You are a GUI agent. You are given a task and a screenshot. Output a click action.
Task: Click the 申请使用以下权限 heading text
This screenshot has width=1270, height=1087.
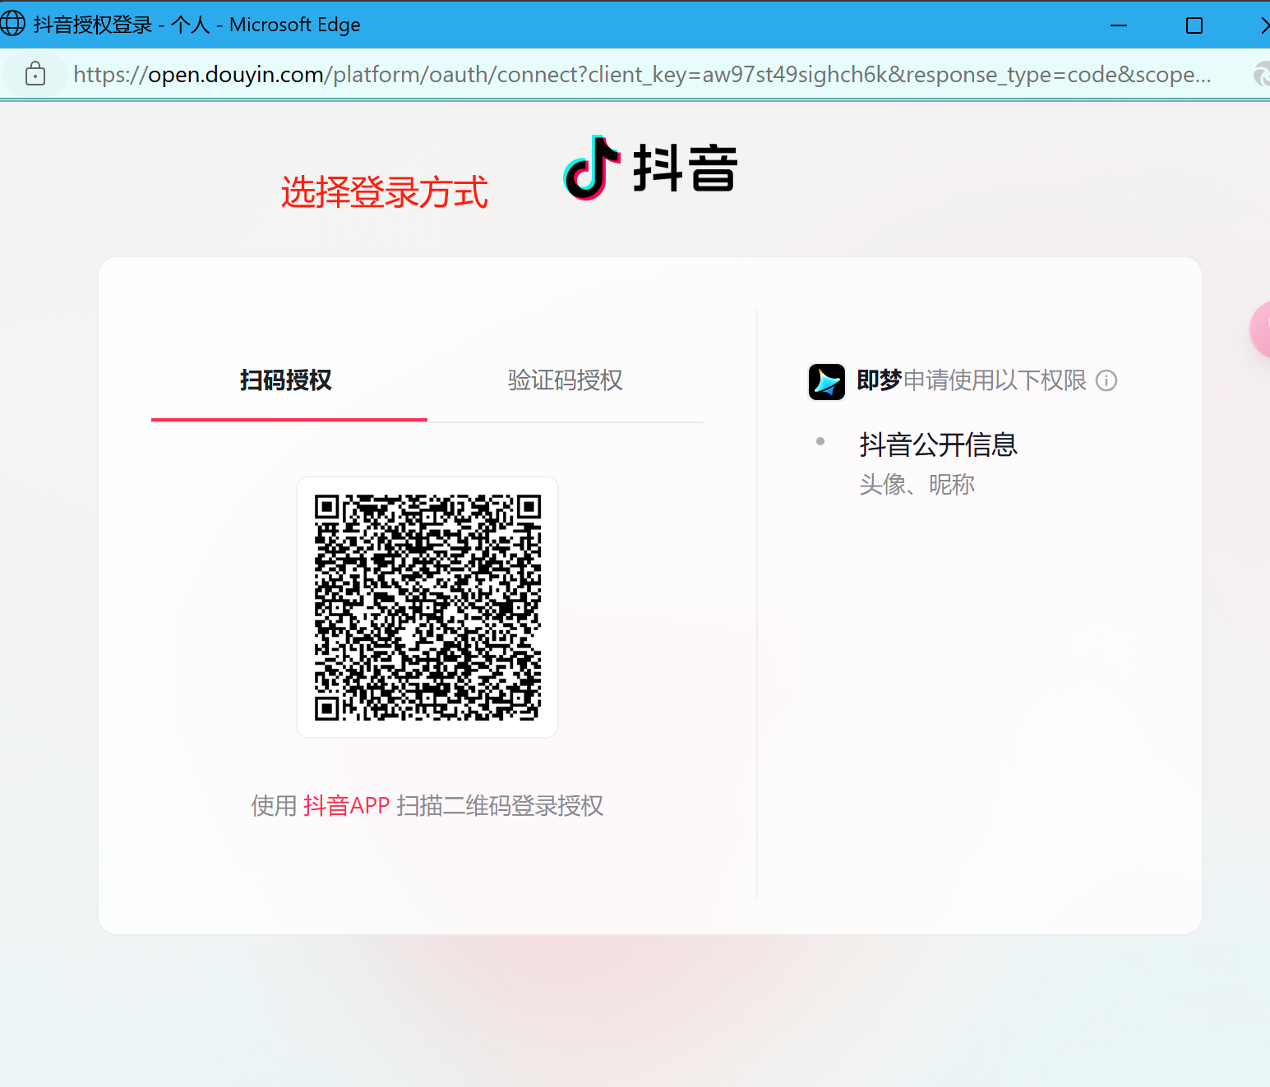point(995,380)
